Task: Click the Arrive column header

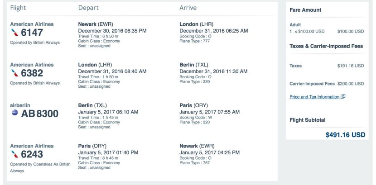Action: (x=188, y=8)
